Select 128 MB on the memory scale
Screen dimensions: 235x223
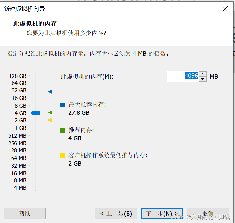tap(17, 151)
